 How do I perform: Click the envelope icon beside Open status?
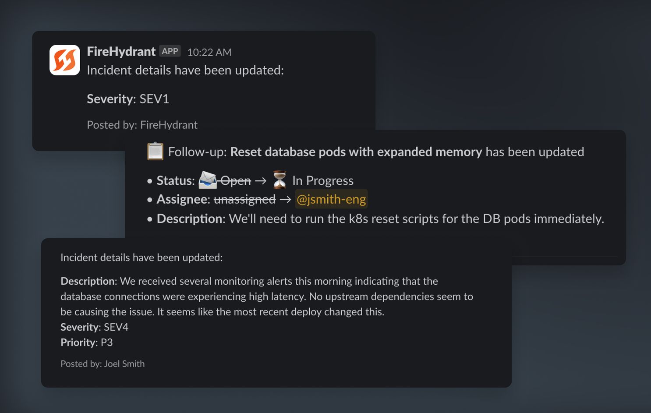208,180
